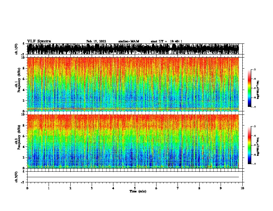Click the "VLF Spectra" plot title
Viewport: 273px width, 211px height.
coord(39,41)
